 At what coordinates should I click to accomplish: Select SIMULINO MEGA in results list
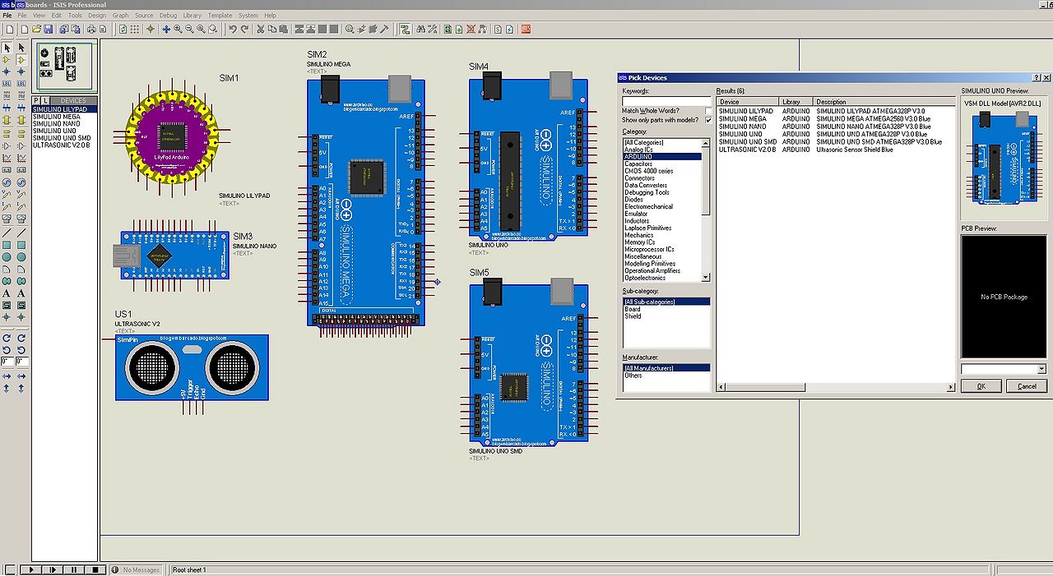coord(743,118)
